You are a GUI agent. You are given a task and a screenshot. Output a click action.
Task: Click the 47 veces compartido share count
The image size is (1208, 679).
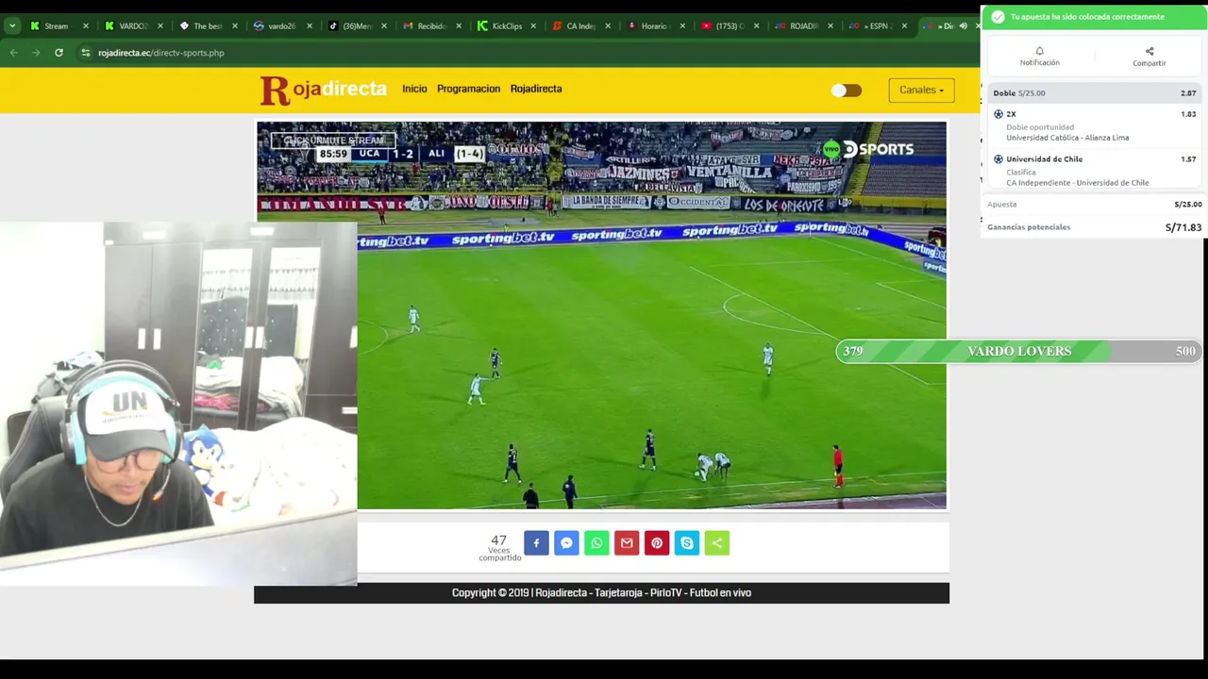coord(499,546)
